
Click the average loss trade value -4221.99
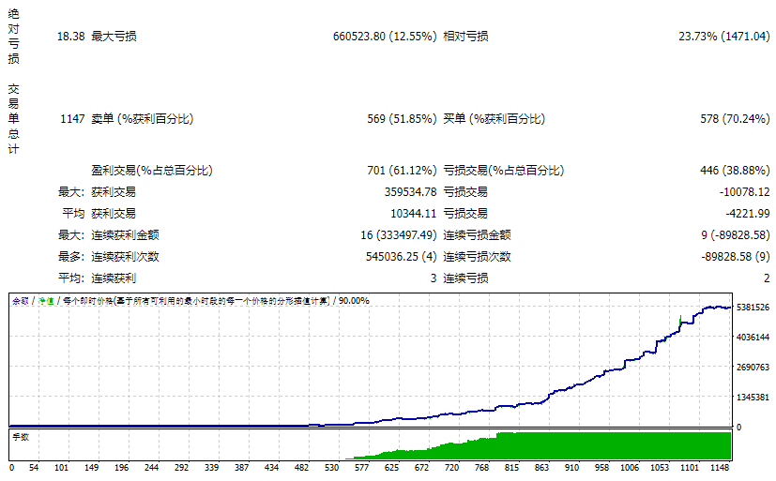click(747, 214)
